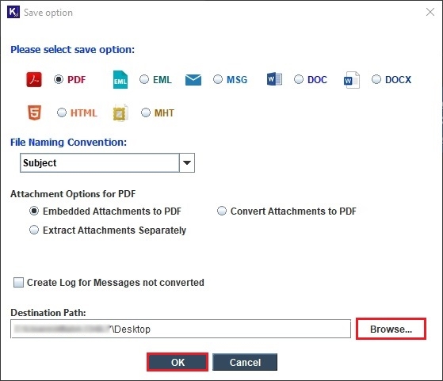Viewport: 443px width, 381px height.
Task: Open the file naming dropdown arrow
Action: [187, 162]
